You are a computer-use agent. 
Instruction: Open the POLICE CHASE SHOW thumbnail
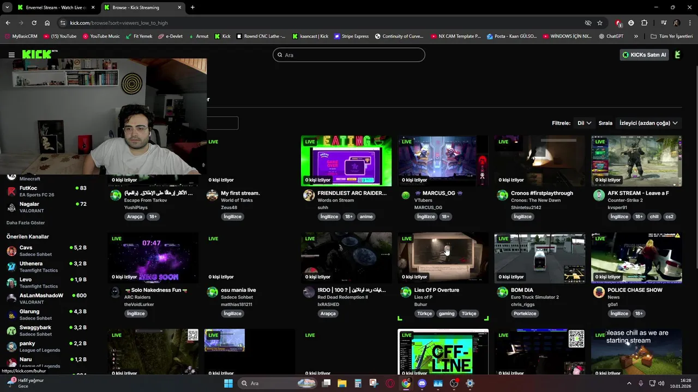tap(636, 258)
